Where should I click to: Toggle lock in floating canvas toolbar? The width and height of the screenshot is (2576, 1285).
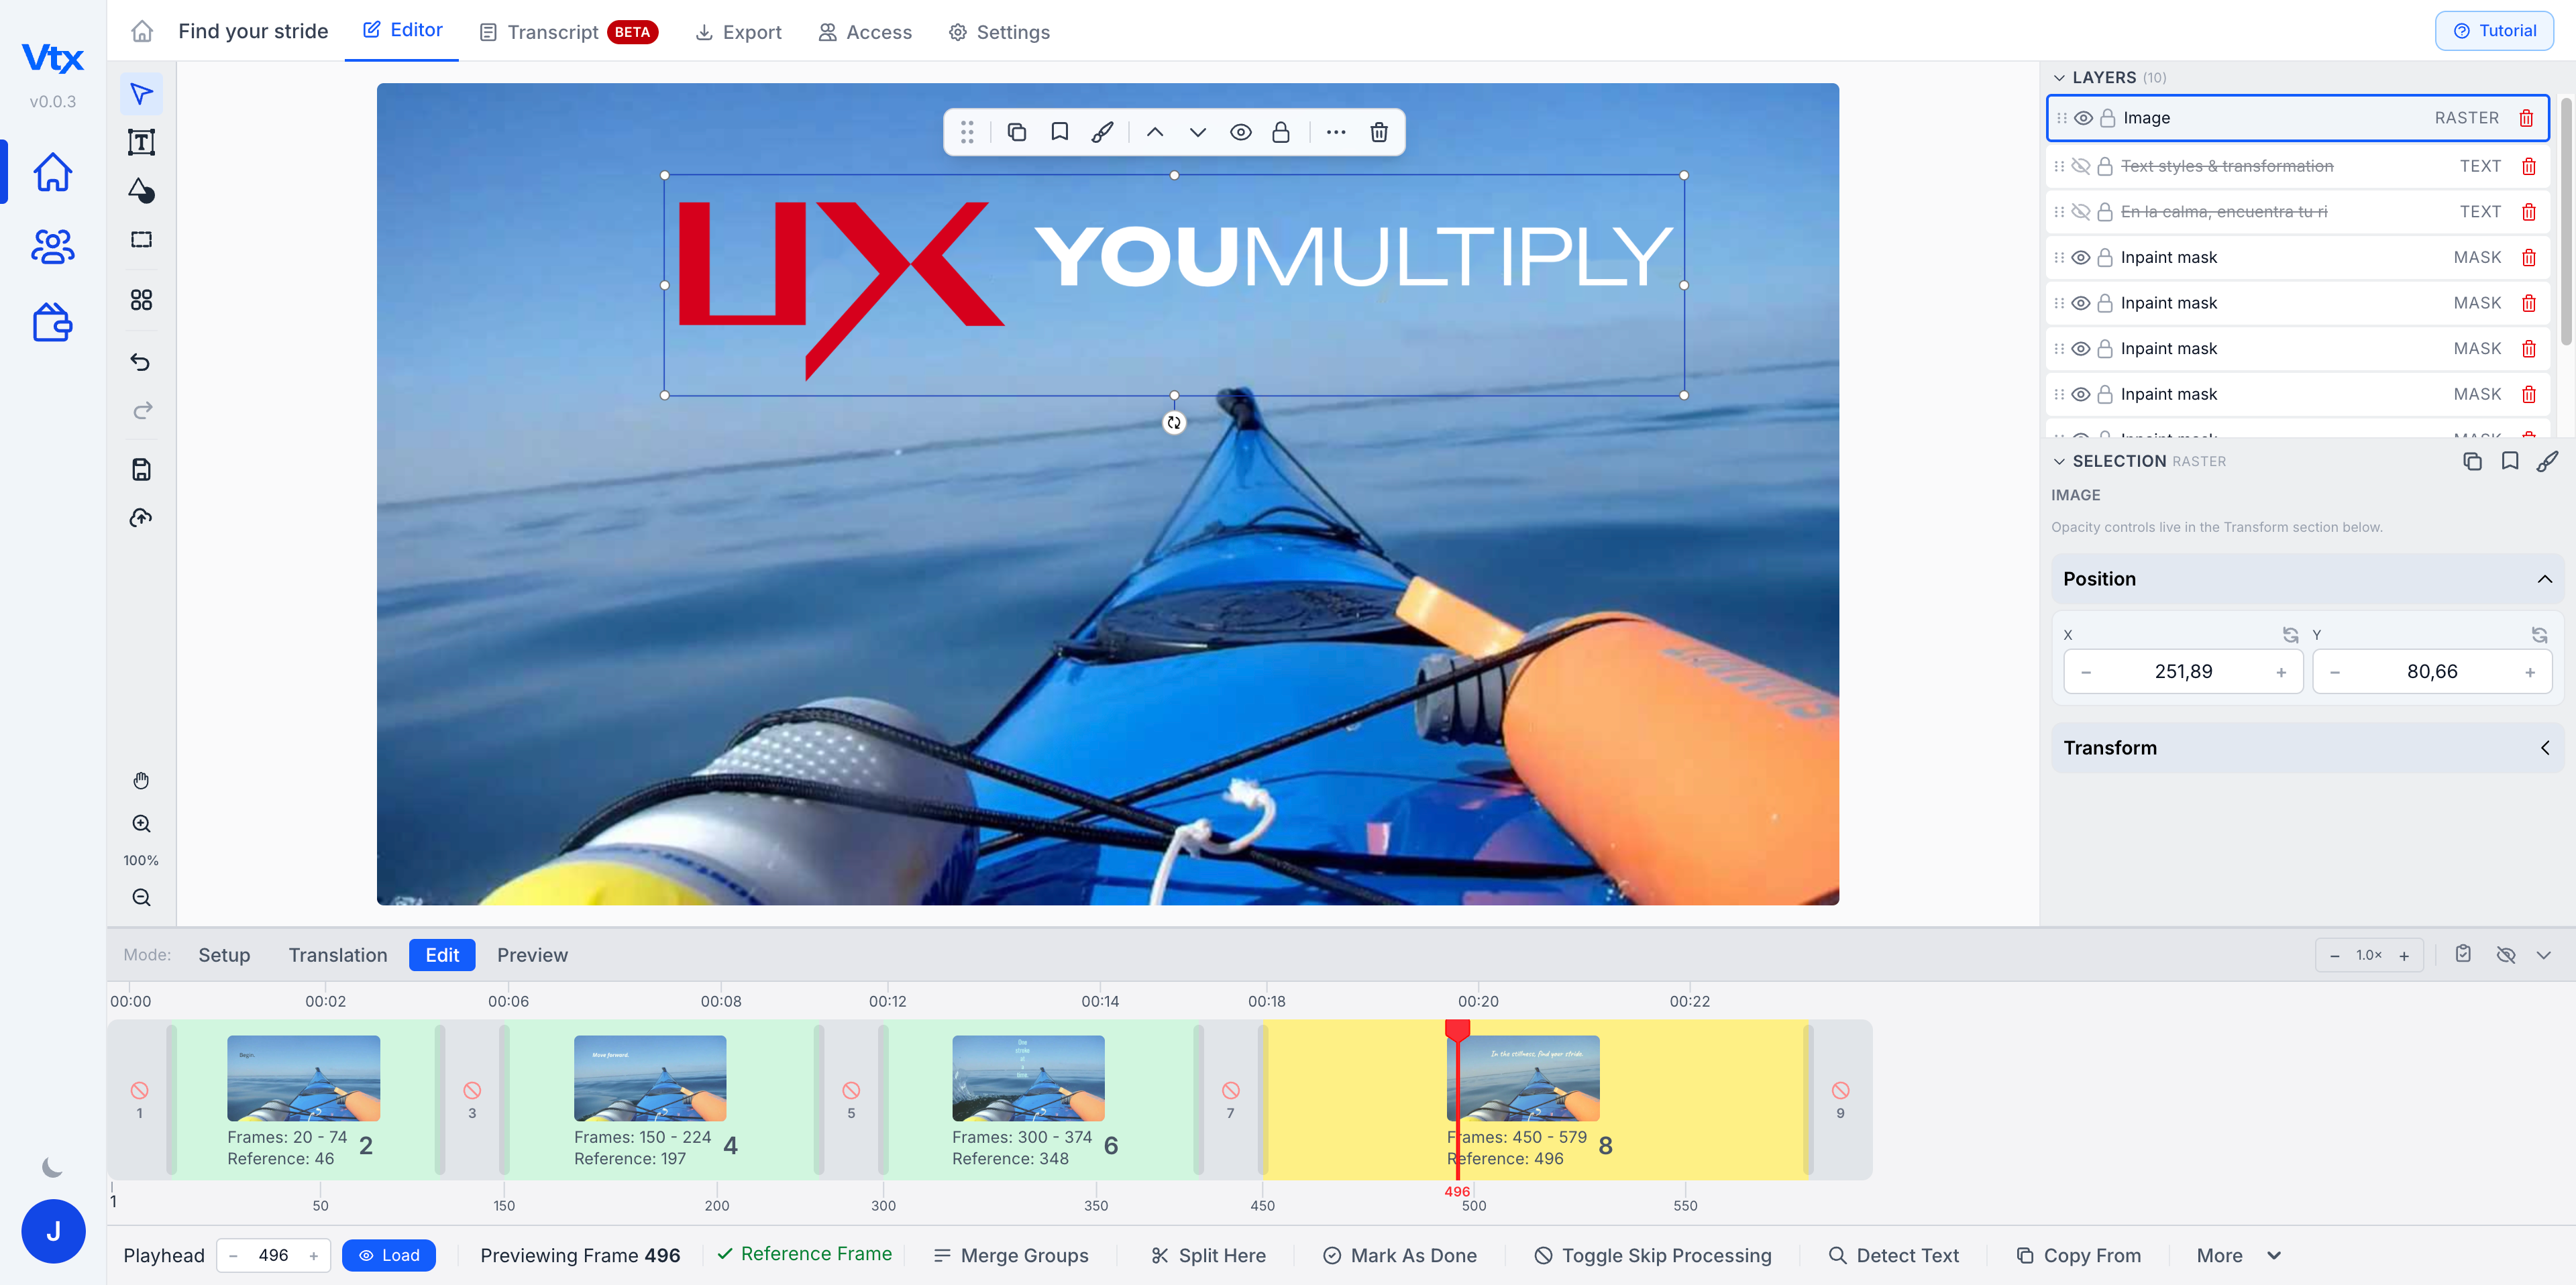pyautogui.click(x=1280, y=132)
